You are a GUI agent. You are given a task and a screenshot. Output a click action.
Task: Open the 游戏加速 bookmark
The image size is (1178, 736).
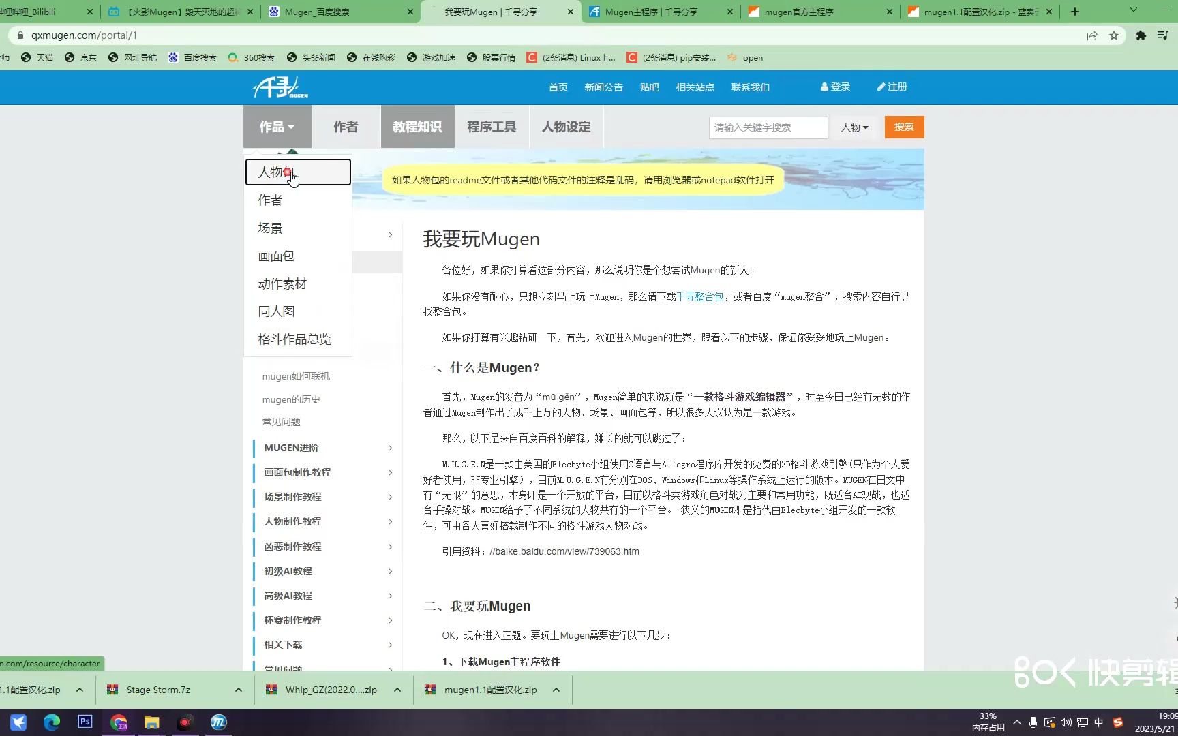pos(431,57)
